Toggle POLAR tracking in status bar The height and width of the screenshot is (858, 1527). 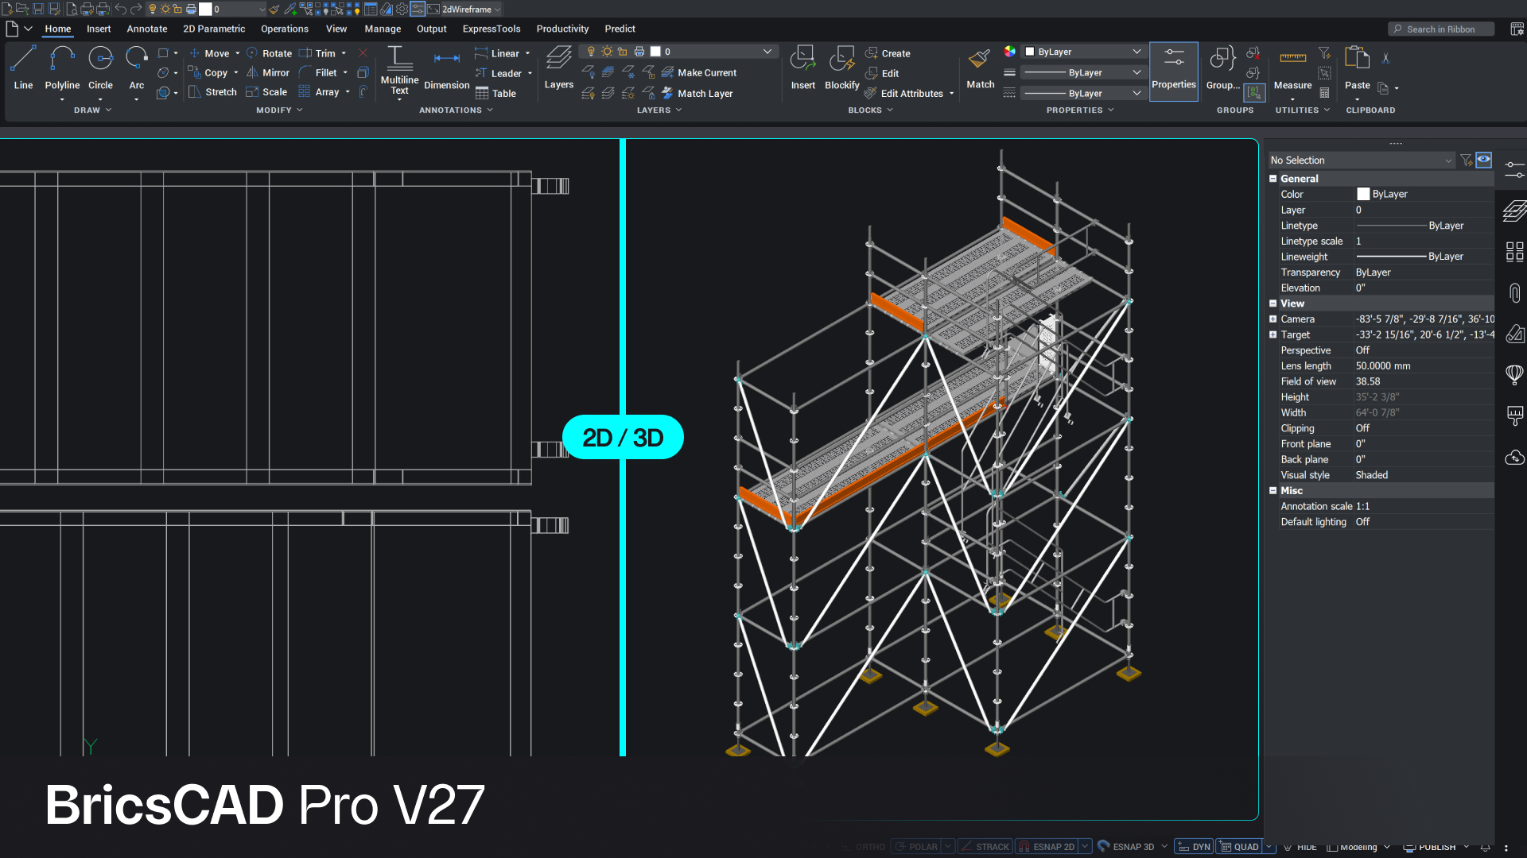[917, 847]
